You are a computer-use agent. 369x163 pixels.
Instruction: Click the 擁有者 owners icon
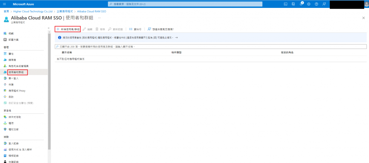tap(5, 60)
